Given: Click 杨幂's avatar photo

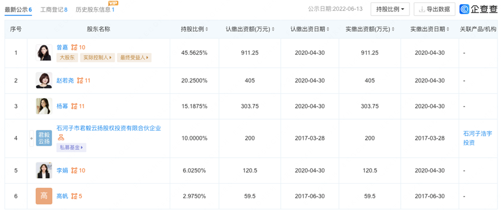Looking at the screenshot, I should (44, 106).
